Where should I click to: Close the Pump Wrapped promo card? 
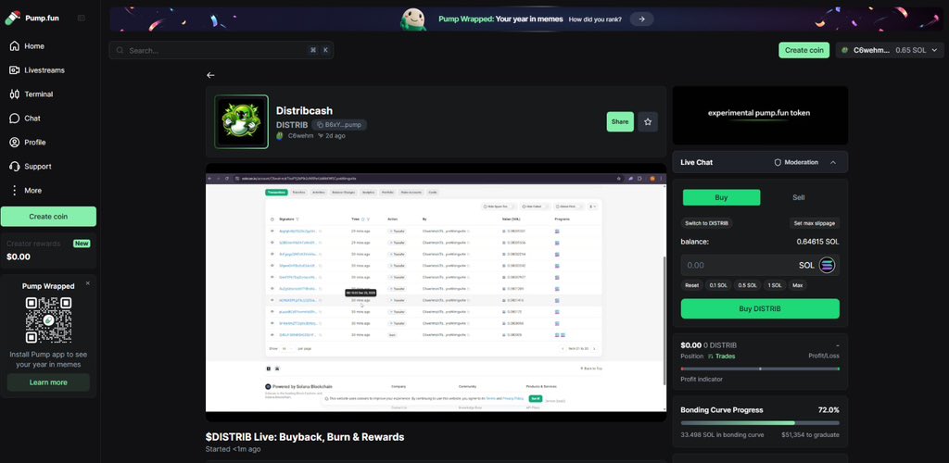88,282
